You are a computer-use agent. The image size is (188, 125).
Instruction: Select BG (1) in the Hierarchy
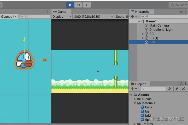coord(154,38)
